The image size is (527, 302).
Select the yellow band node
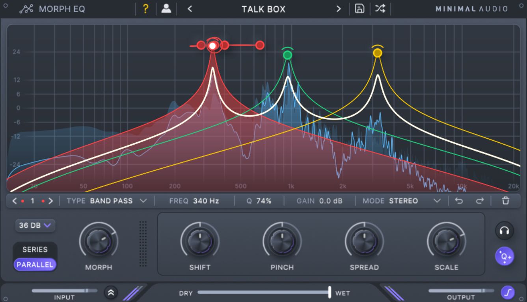378,53
